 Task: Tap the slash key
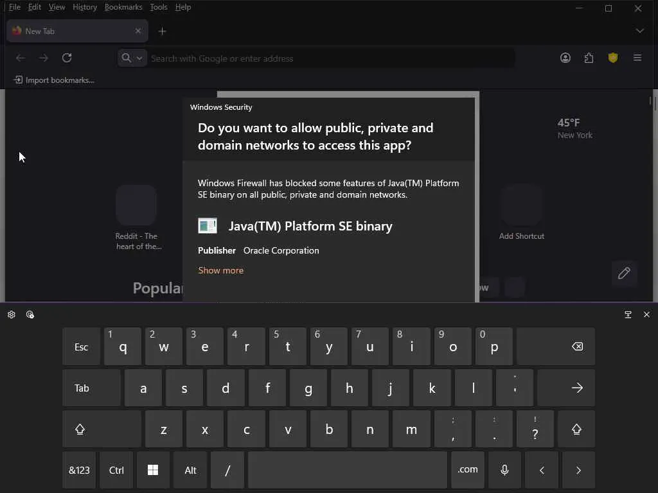coord(227,470)
